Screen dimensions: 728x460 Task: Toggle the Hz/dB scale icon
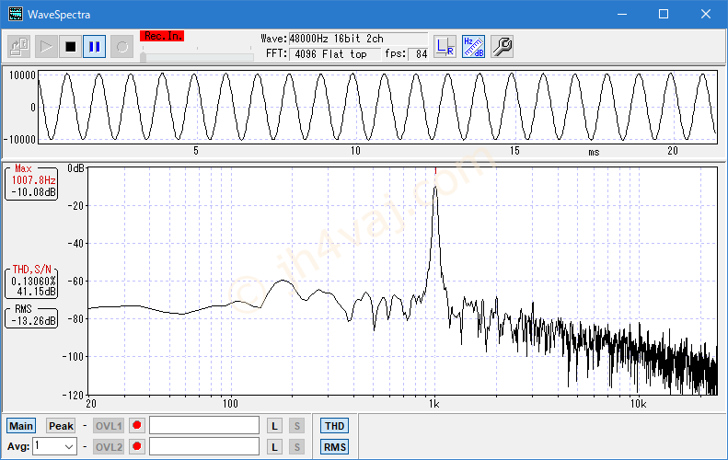pyautogui.click(x=474, y=46)
